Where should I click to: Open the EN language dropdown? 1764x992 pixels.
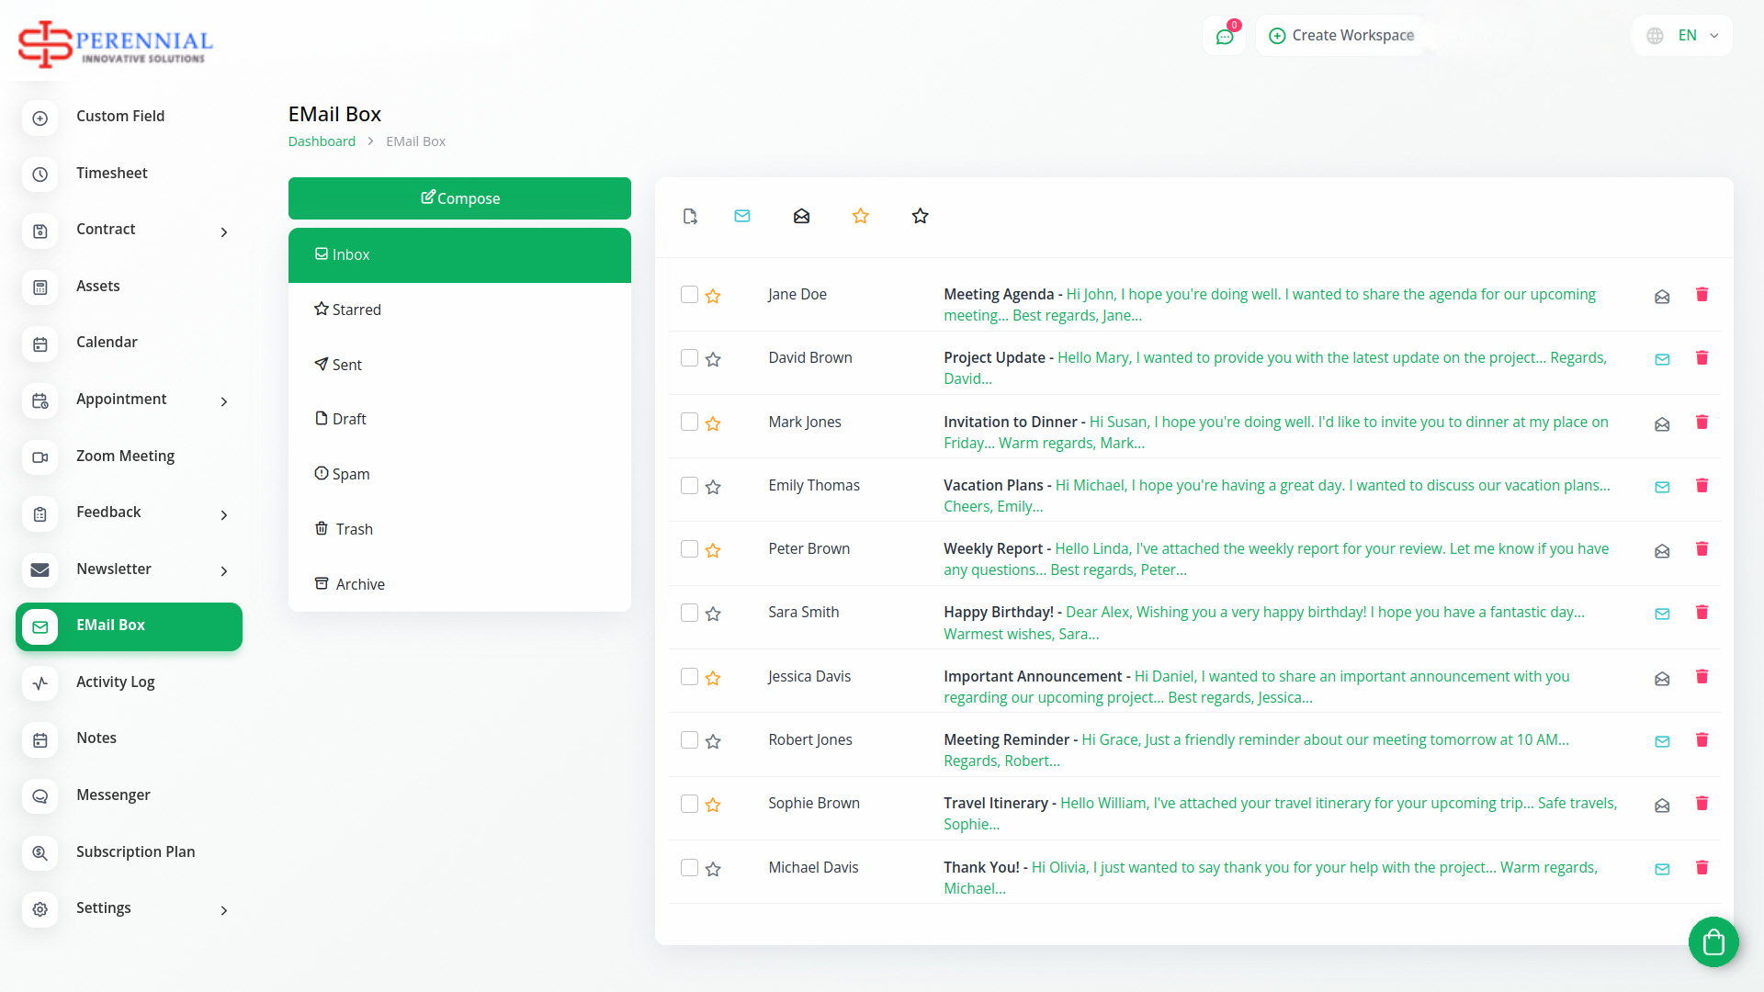[x=1683, y=36]
